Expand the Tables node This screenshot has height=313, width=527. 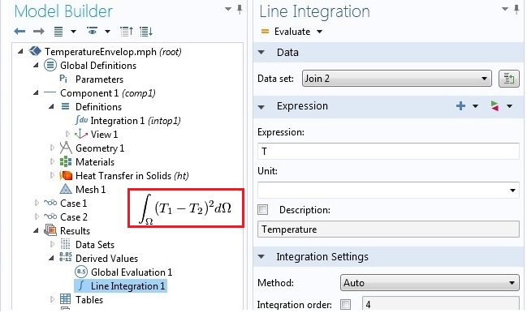point(52,299)
